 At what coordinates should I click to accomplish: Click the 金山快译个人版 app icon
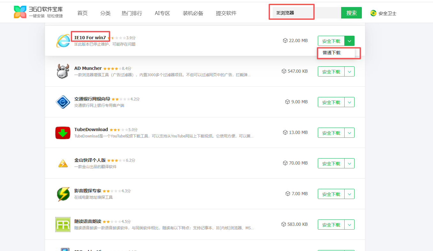[x=63, y=163]
